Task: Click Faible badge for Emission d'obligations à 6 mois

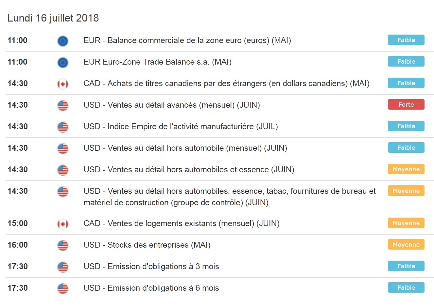Action: coord(406,288)
